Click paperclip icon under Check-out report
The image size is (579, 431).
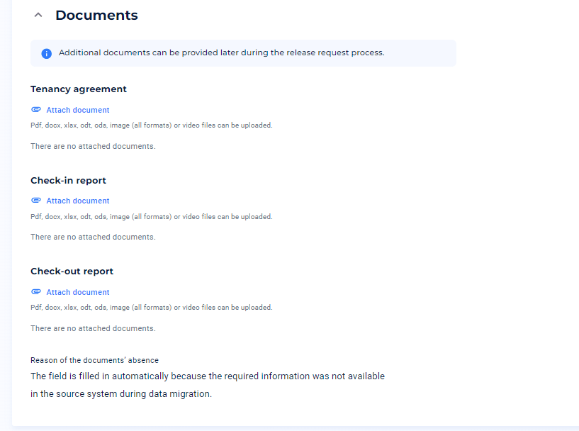point(36,292)
